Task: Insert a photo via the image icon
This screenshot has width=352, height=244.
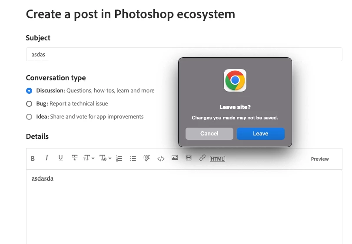Action: click(x=175, y=158)
